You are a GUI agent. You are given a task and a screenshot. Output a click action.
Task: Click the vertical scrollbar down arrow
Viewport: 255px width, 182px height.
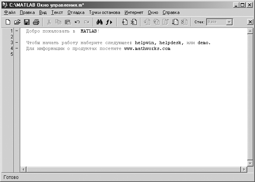click(x=250, y=163)
